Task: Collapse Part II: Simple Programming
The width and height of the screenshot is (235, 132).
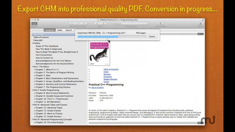Action: click(x=32, y=90)
